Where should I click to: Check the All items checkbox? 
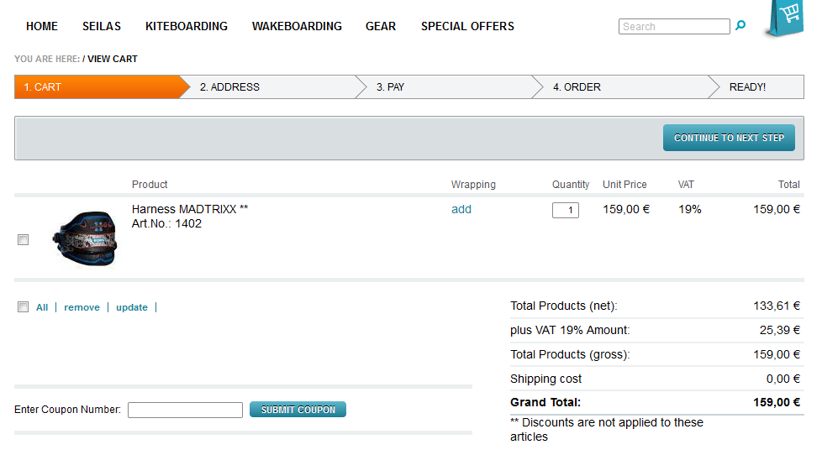click(x=24, y=307)
